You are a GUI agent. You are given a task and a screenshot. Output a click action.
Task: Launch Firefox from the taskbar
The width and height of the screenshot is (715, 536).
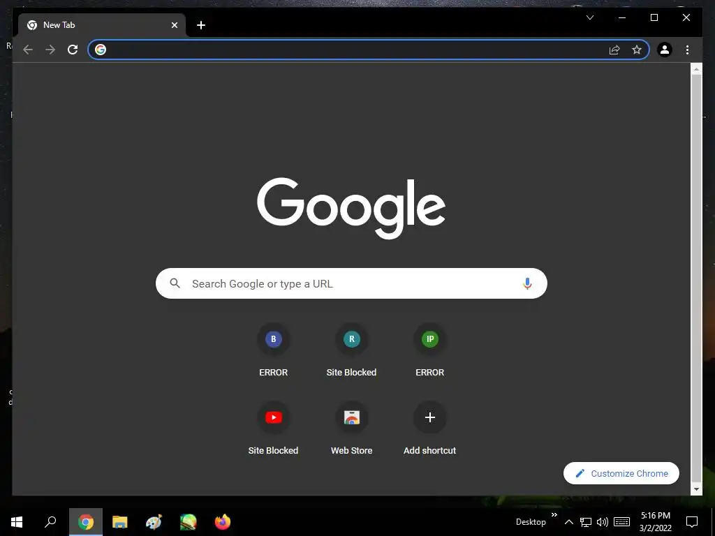(223, 522)
